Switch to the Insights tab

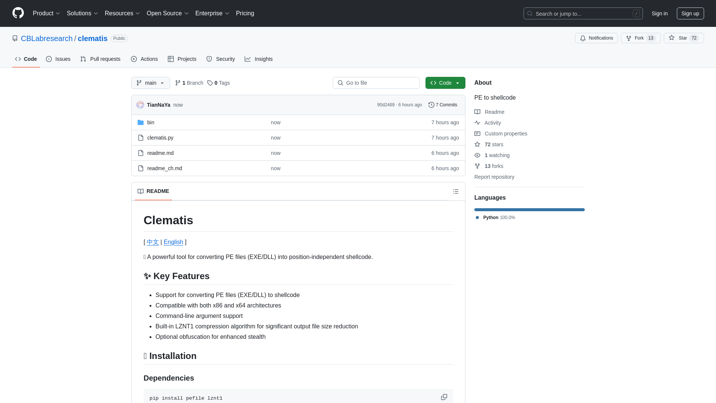[x=259, y=59]
